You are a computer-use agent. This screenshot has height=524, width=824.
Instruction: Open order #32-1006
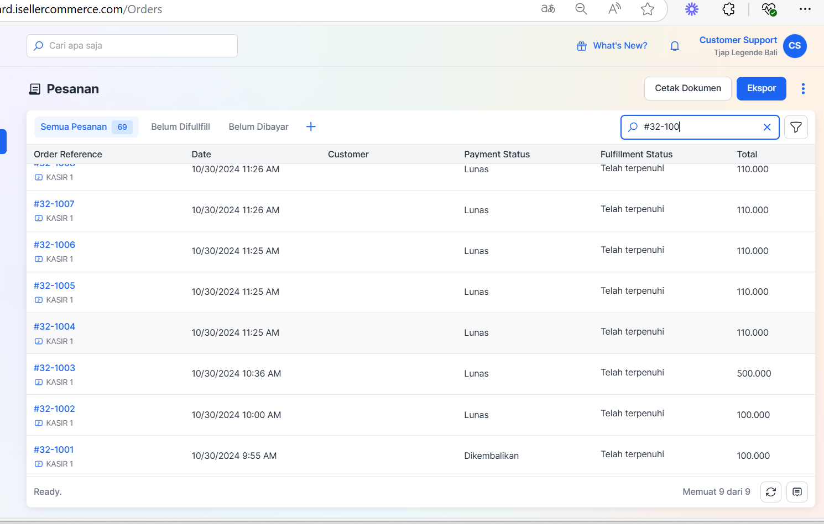(x=54, y=245)
